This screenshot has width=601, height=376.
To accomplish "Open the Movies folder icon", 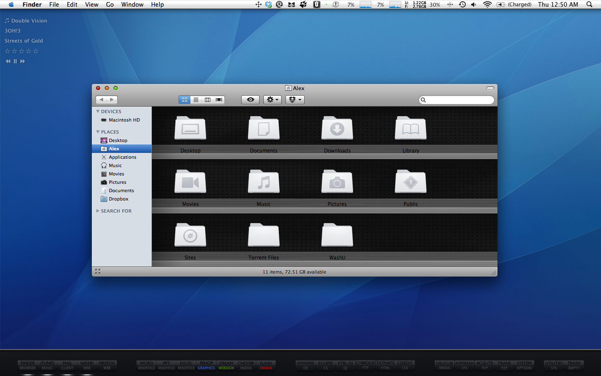I will 190,182.
